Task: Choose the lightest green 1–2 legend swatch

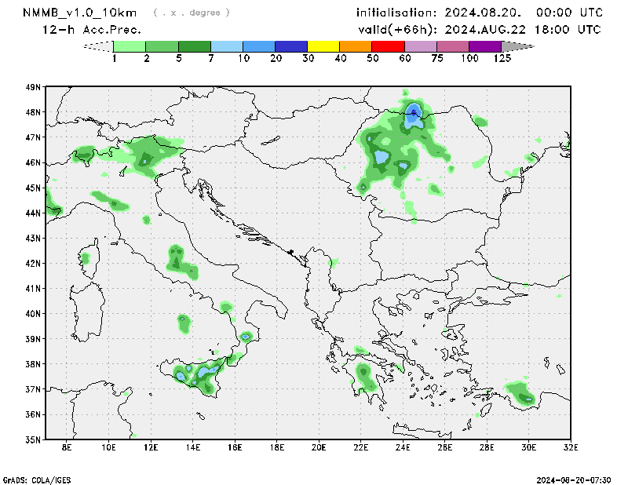Action: (x=130, y=46)
